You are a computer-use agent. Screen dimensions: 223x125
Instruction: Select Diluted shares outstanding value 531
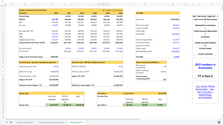point(165,80)
